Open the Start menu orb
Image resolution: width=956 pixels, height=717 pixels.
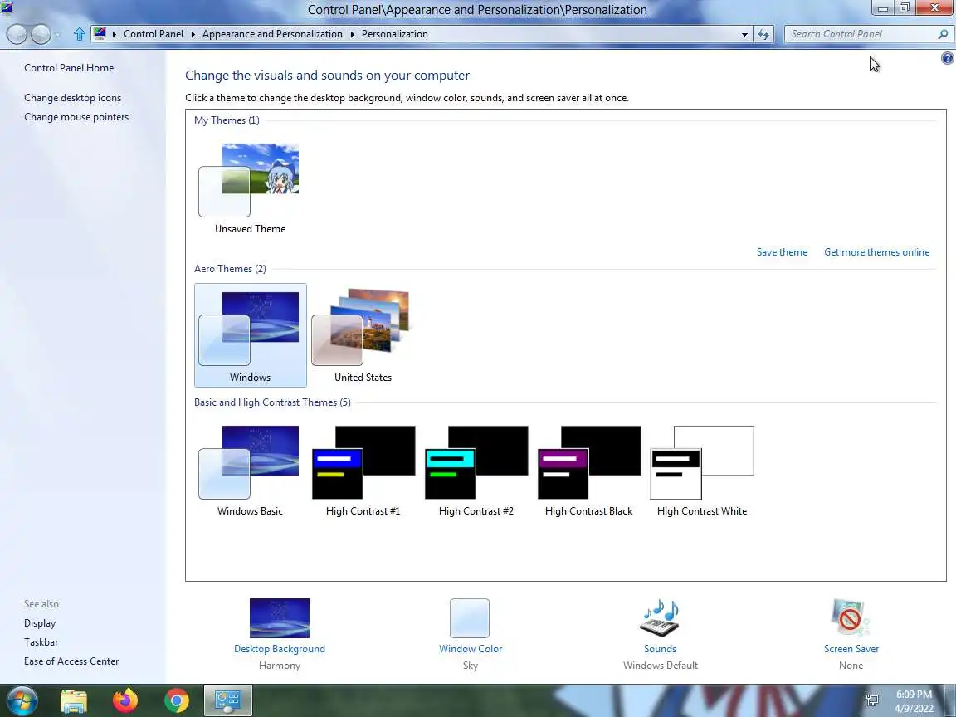22,700
